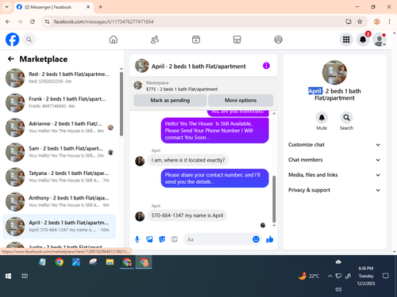Image resolution: width=397 pixels, height=297 pixels.
Task: Search in conversation magnifier icon
Action: coord(346,117)
